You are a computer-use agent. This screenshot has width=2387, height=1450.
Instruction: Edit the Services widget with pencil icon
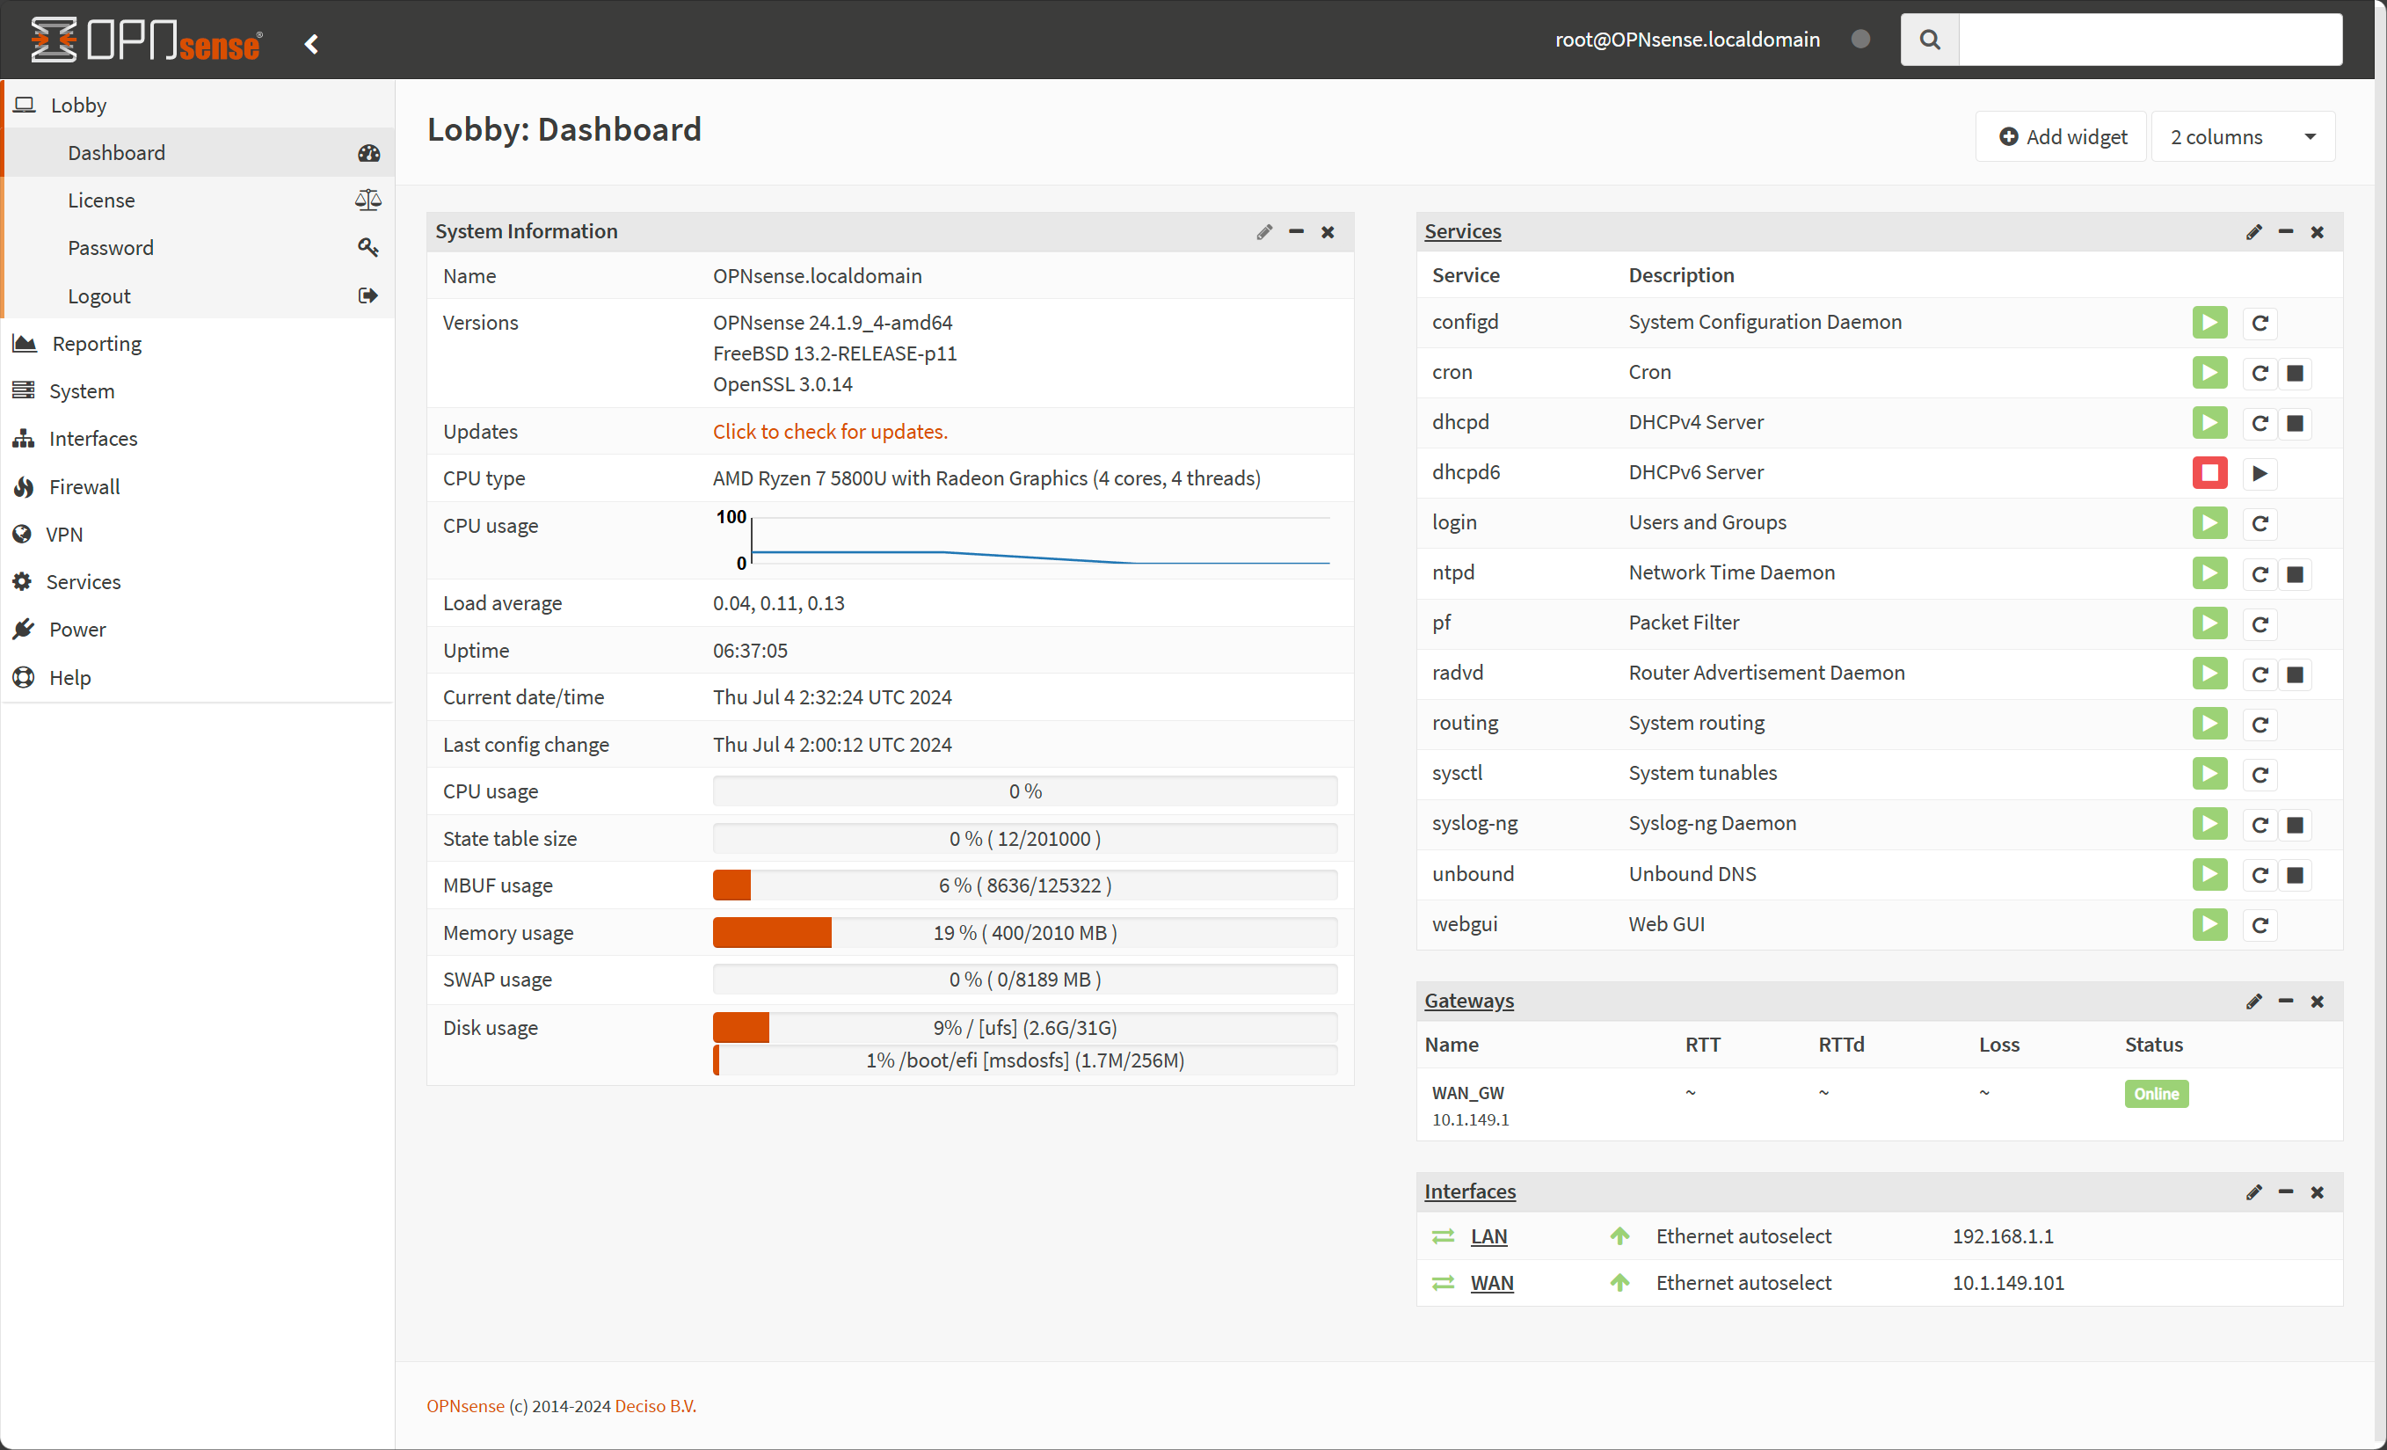[x=2253, y=232]
